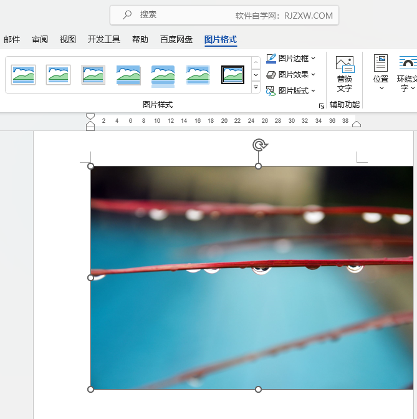This screenshot has width=417, height=419.
Task: Click the top-left resize handle of picture
Action: tap(90, 166)
